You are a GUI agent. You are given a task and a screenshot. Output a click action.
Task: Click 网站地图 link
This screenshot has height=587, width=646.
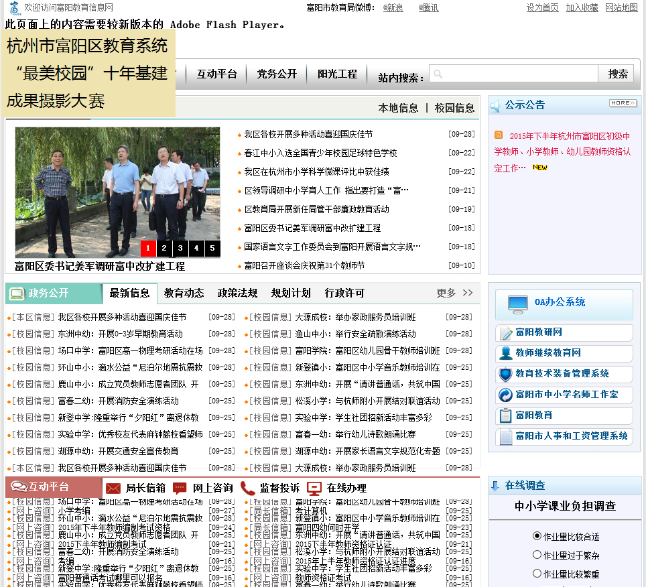coord(621,8)
